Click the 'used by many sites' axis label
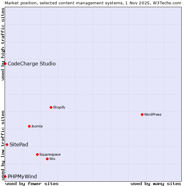 tap(156, 184)
